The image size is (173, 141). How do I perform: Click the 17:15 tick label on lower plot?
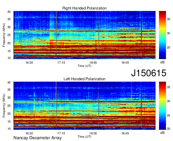tap(61, 133)
